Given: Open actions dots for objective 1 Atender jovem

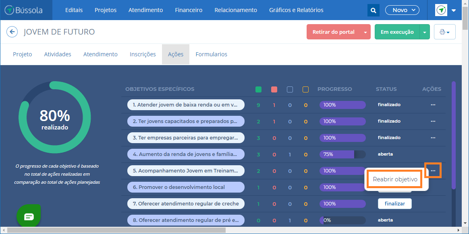Looking at the screenshot, I should click(433, 105).
